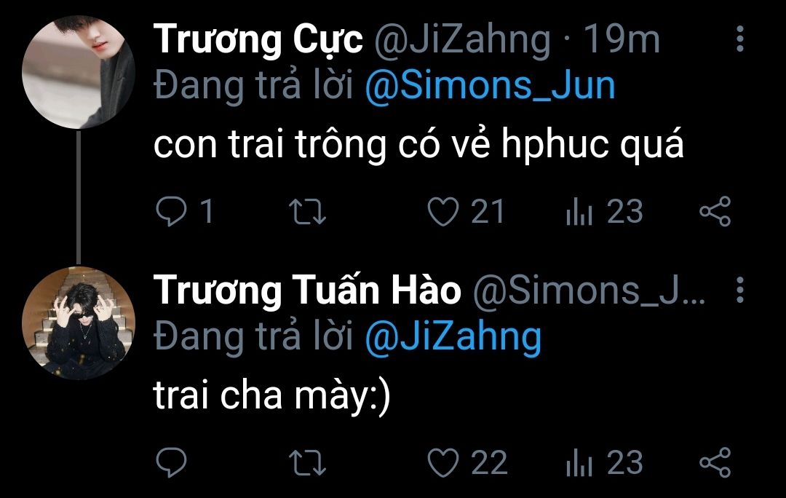Open reply text "trai cha mày:)"
This screenshot has height=498, width=786.
pyautogui.click(x=272, y=397)
